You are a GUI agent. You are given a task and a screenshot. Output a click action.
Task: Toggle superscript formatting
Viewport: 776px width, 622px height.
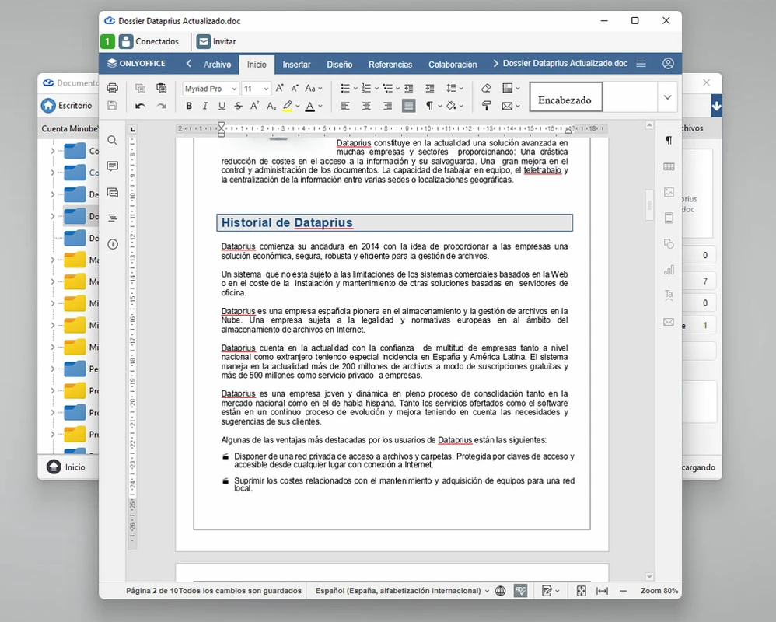click(x=255, y=106)
